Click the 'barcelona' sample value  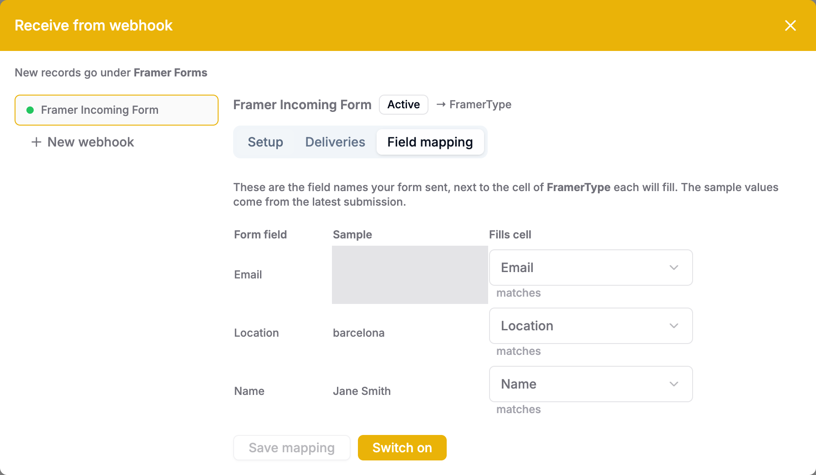click(x=359, y=333)
